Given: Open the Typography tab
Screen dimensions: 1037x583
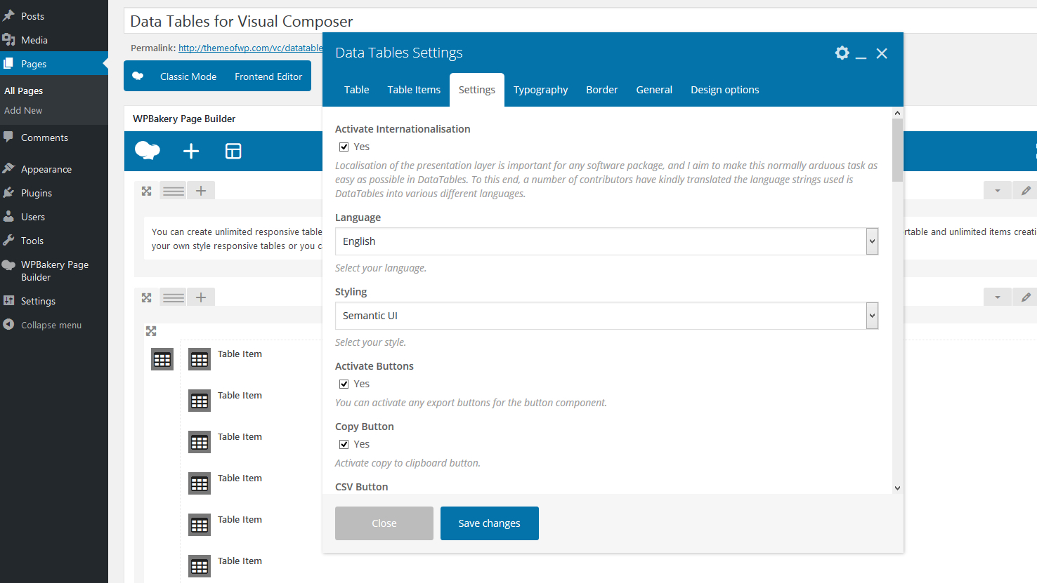Looking at the screenshot, I should (540, 90).
